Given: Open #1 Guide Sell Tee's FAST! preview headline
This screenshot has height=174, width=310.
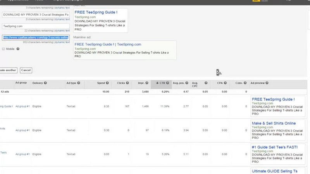Looking at the screenshot, I should tap(275, 147).
